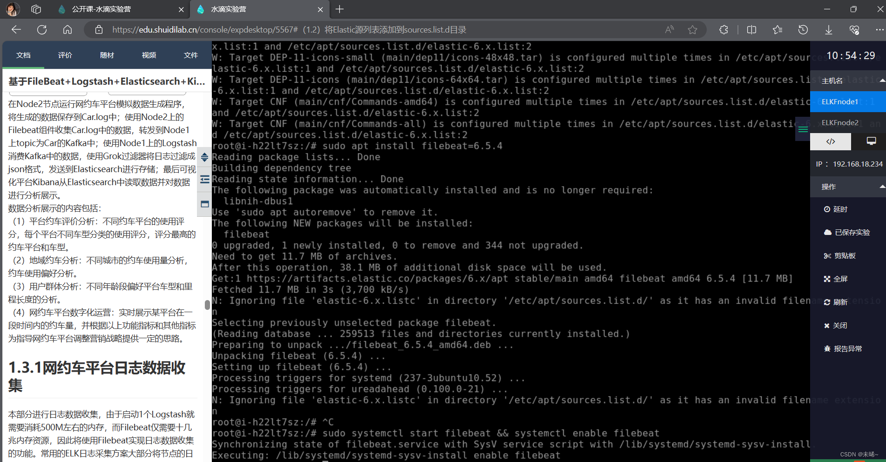Reload the page with the Refresh icon
Screen dimensions: 886x462
(x=42, y=30)
